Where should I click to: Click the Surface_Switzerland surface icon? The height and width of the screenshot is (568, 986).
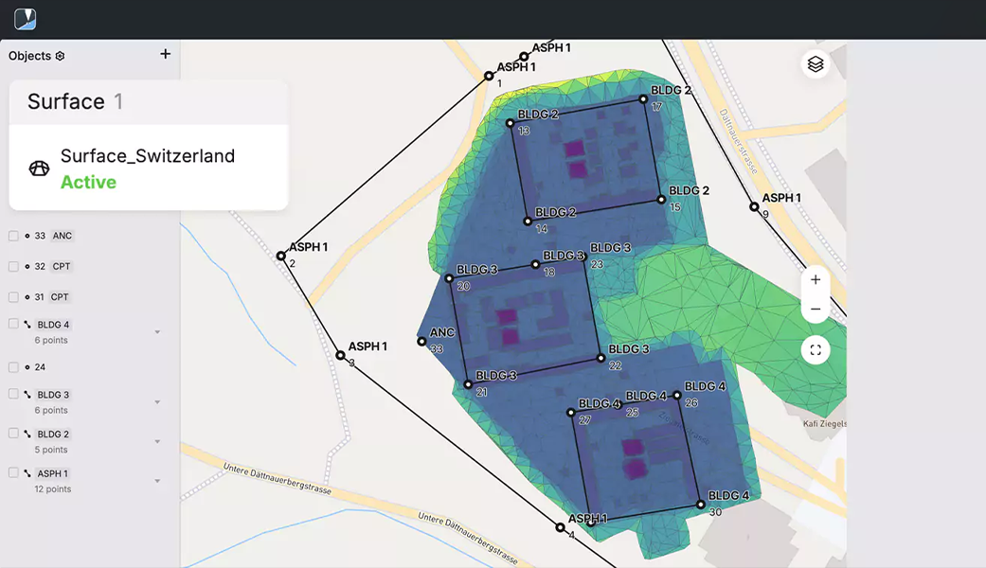pyautogui.click(x=39, y=169)
